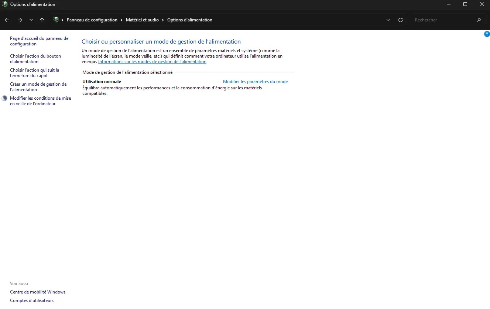Click the search magnifier icon

coord(479,20)
